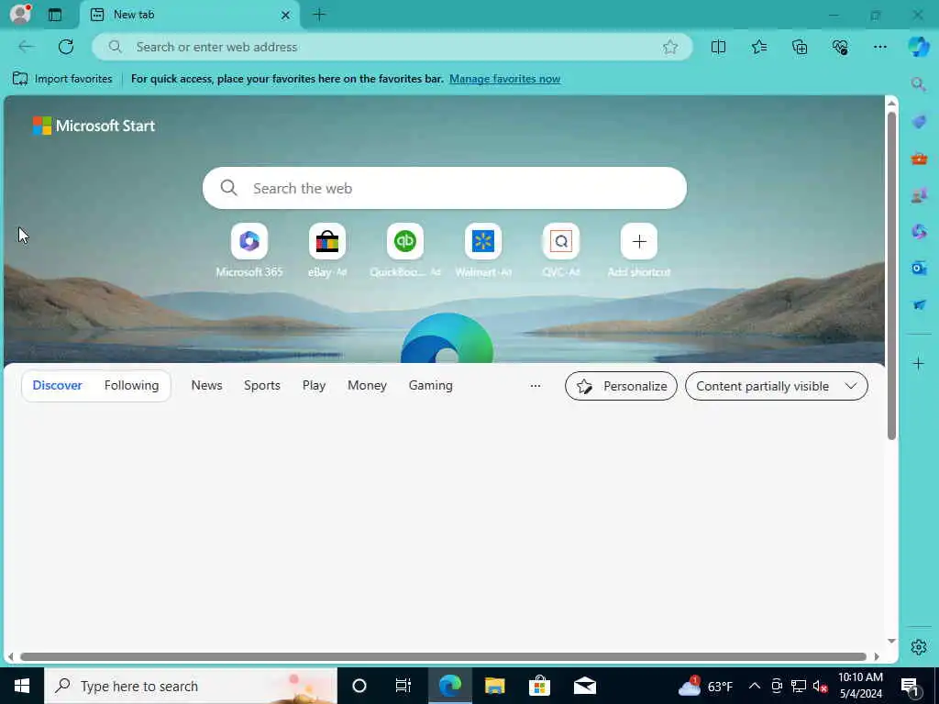Open Settings and more menu
Screen dimensions: 939x704
(x=879, y=47)
